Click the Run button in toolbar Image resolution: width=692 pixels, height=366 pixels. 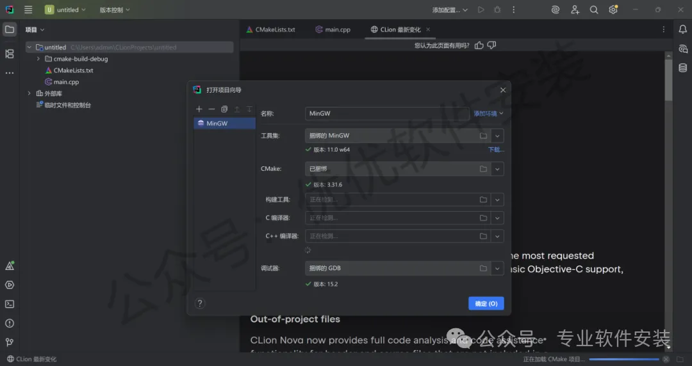coord(481,10)
